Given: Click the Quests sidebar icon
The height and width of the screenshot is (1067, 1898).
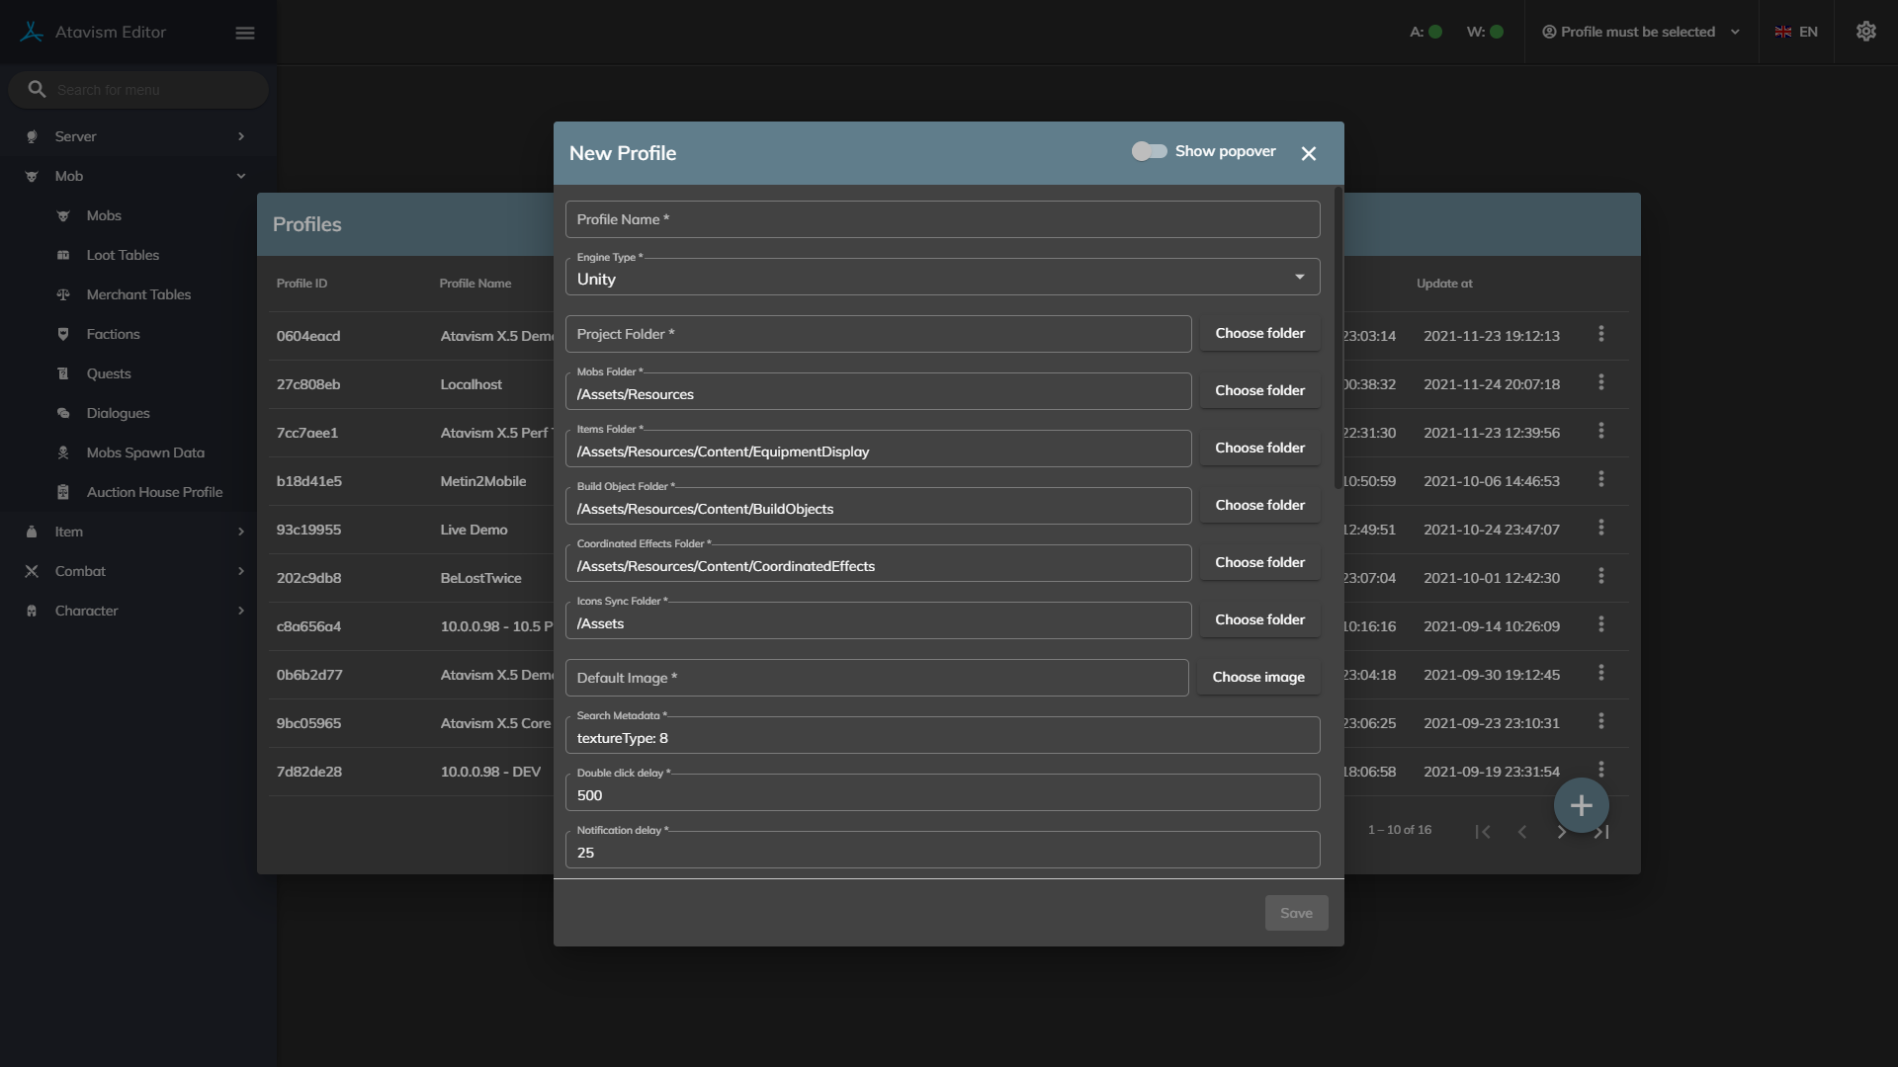Looking at the screenshot, I should pos(63,374).
